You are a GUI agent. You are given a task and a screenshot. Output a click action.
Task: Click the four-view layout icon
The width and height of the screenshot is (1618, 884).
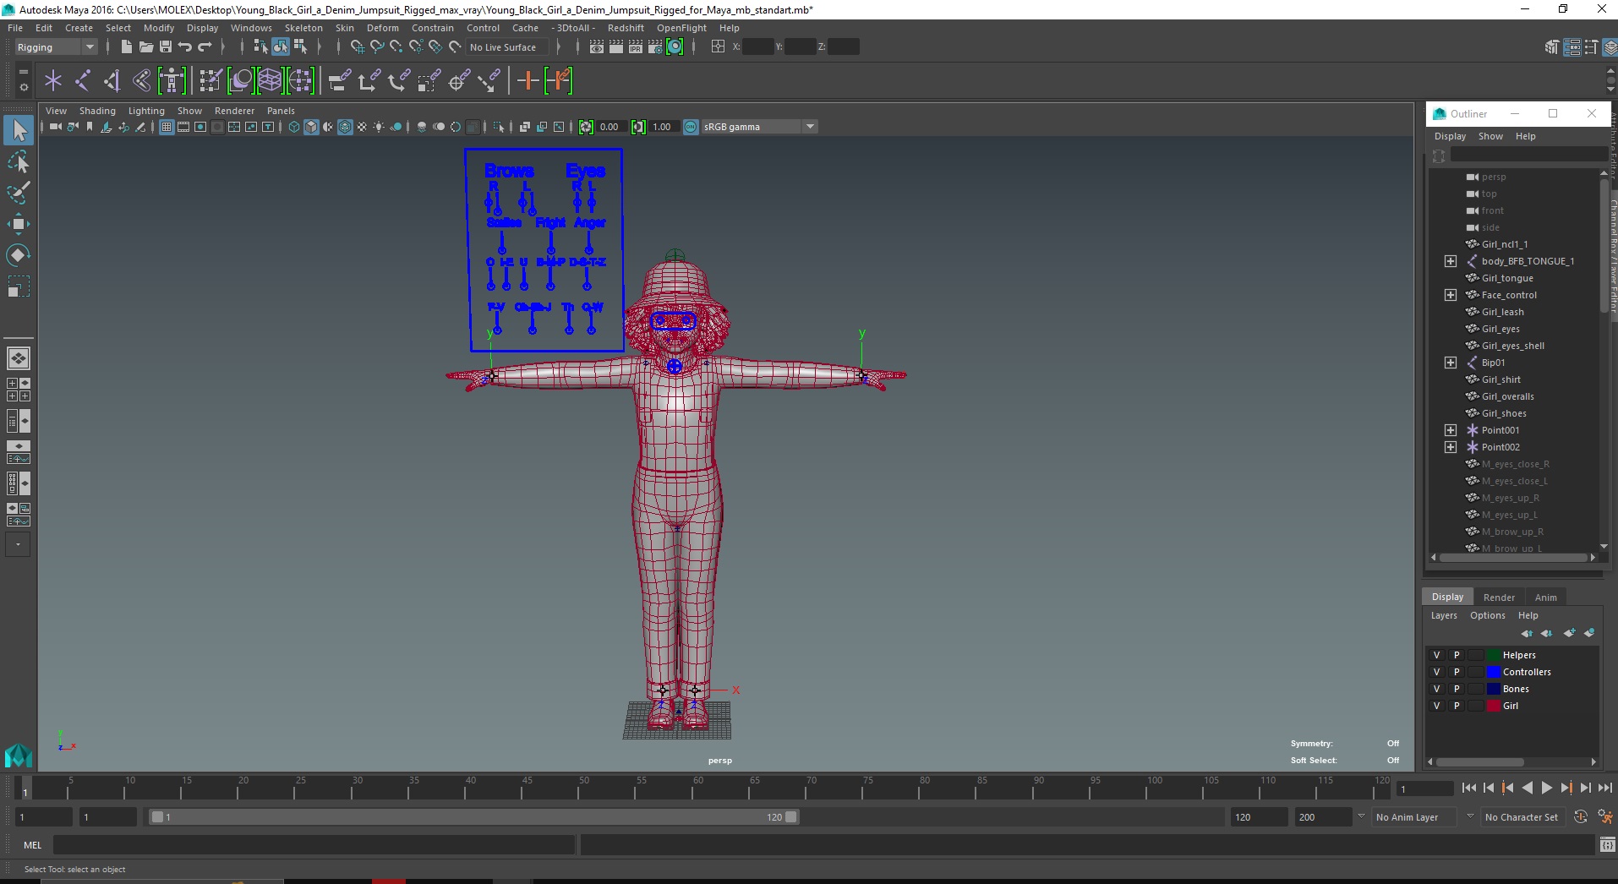click(x=19, y=390)
